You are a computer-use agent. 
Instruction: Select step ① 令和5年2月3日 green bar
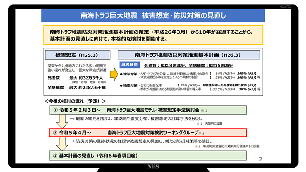pos(148,110)
